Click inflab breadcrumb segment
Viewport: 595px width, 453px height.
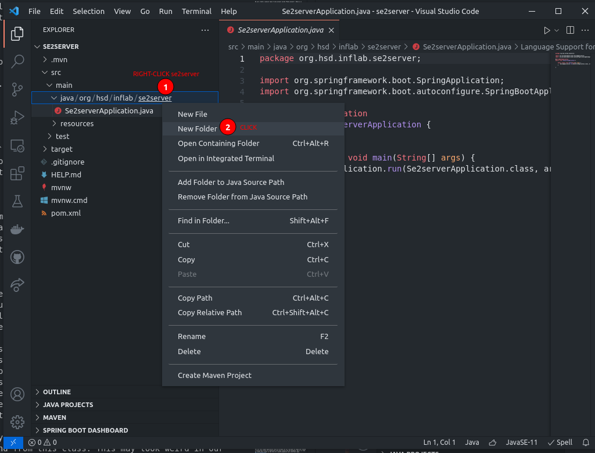point(348,47)
